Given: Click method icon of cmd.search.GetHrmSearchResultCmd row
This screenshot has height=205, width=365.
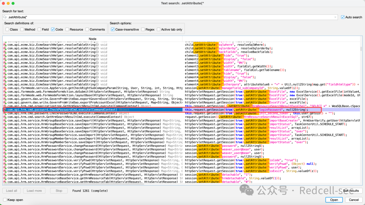Looking at the screenshot, I should pyautogui.click(x=5, y=117).
